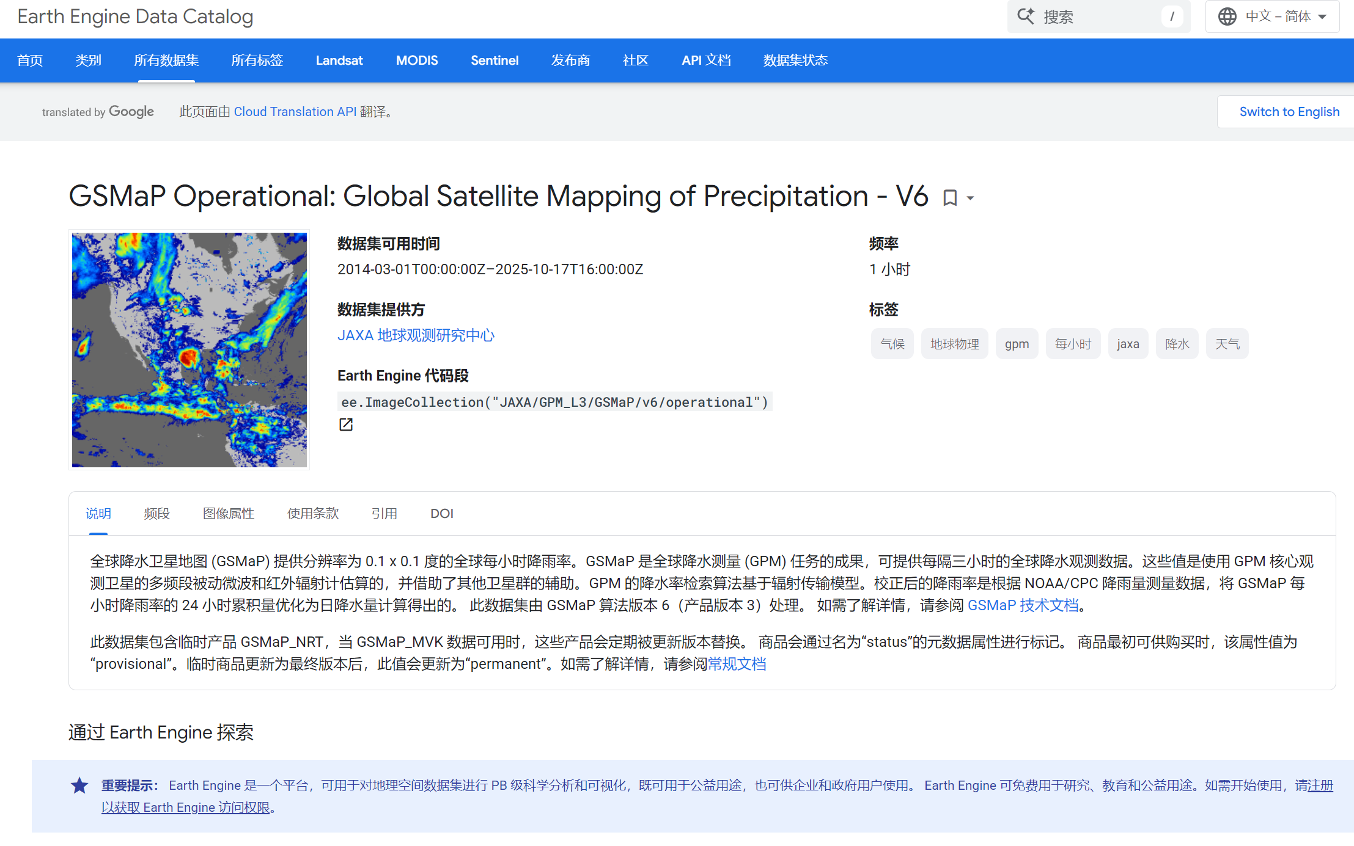Image resolution: width=1354 pixels, height=846 pixels.
Task: Click the precipitation map thumbnail image
Action: coord(189,349)
